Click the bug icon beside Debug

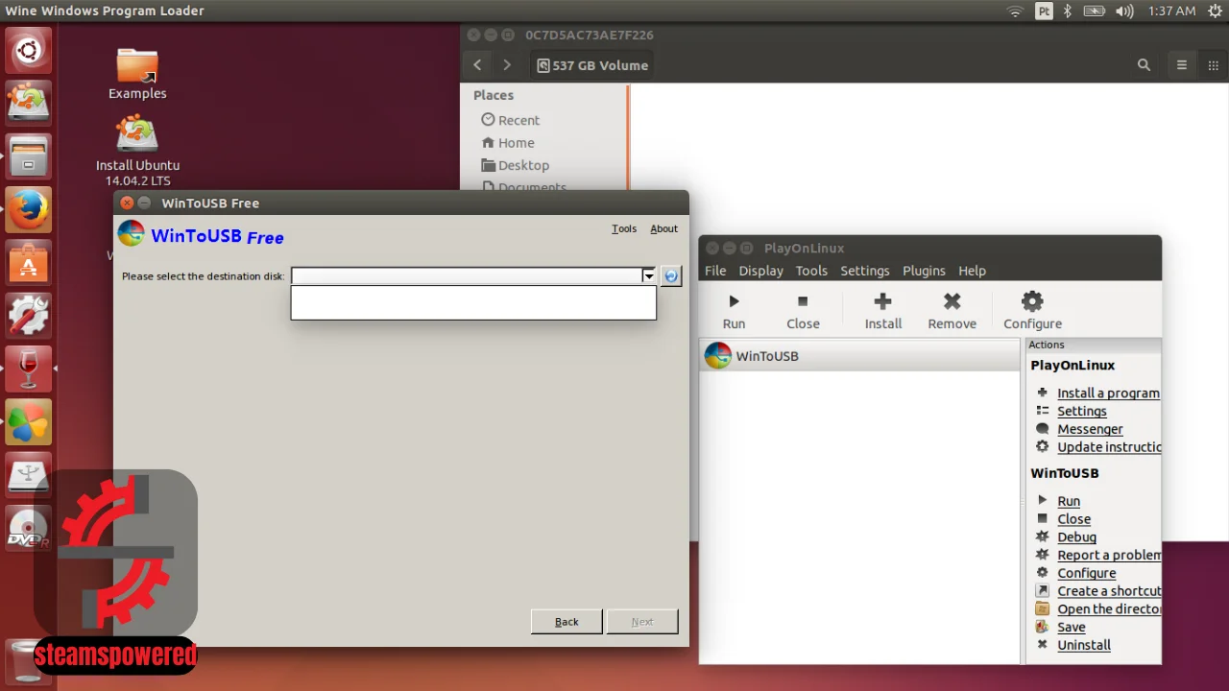coord(1043,536)
